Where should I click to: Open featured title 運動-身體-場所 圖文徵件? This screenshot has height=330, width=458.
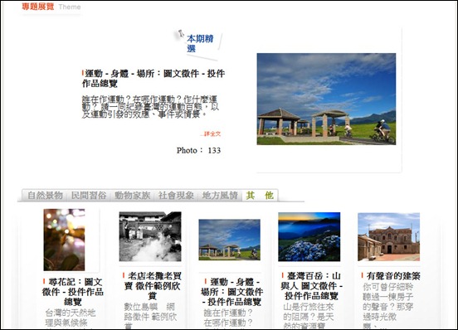click(x=153, y=78)
